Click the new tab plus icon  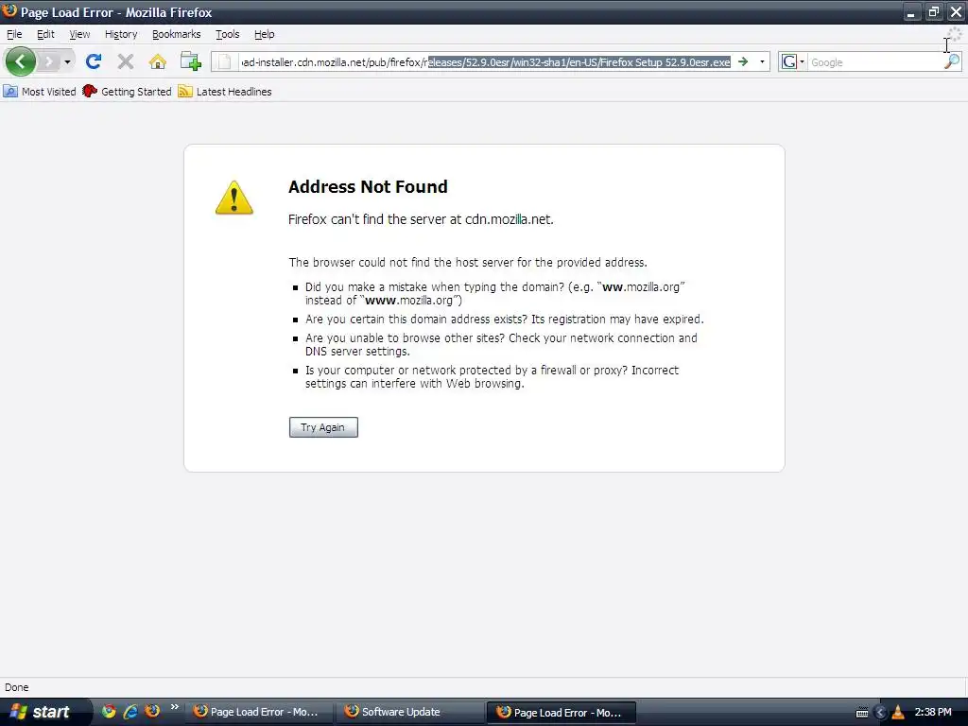[190, 61]
